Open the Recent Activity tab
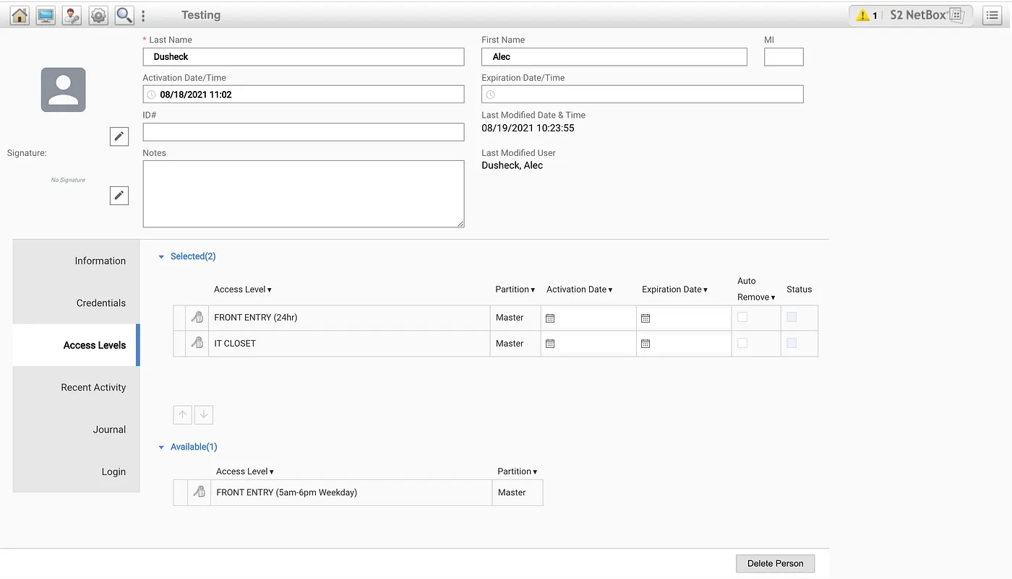The image size is (1012, 579). coord(93,387)
